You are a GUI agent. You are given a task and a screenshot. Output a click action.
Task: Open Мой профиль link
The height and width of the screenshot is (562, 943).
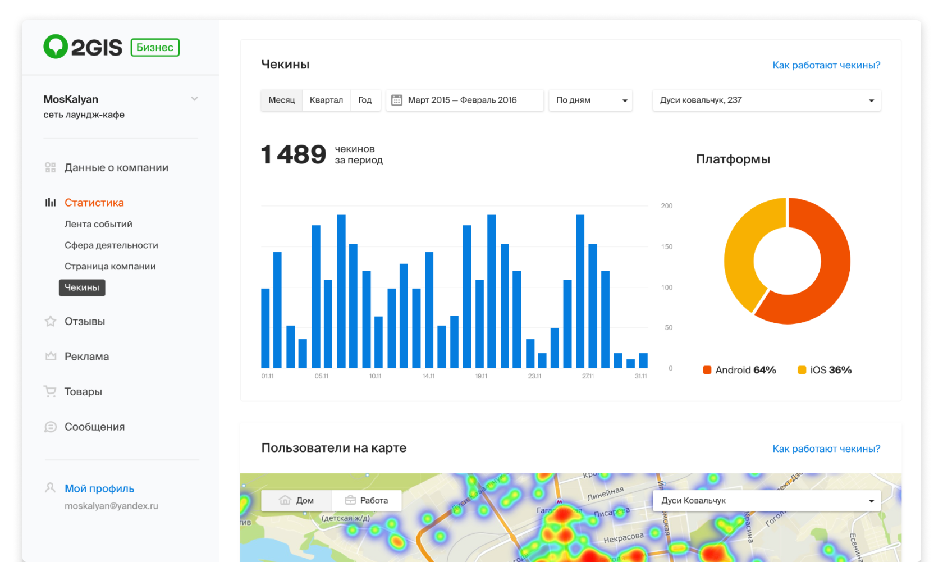click(99, 488)
